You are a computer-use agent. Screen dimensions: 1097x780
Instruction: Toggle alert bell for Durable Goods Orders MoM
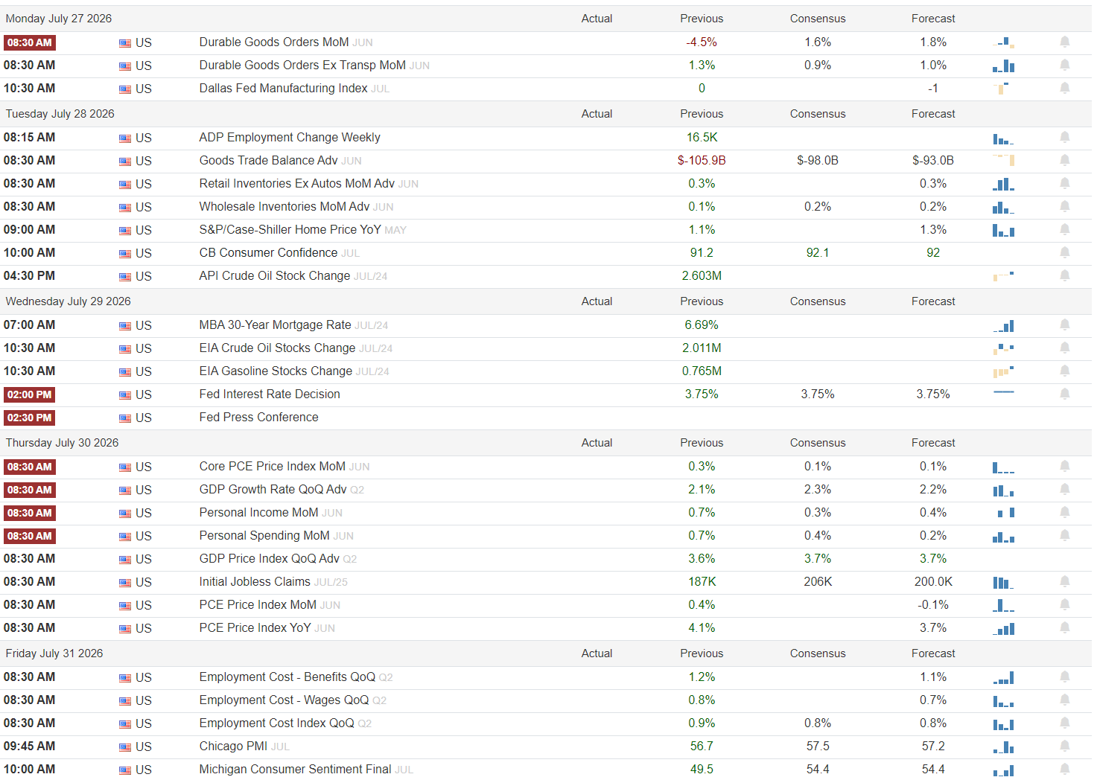pyautogui.click(x=1065, y=42)
